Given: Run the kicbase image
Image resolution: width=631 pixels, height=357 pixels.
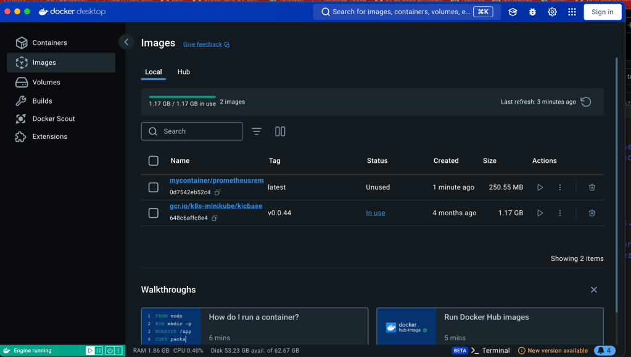Looking at the screenshot, I should [540, 213].
